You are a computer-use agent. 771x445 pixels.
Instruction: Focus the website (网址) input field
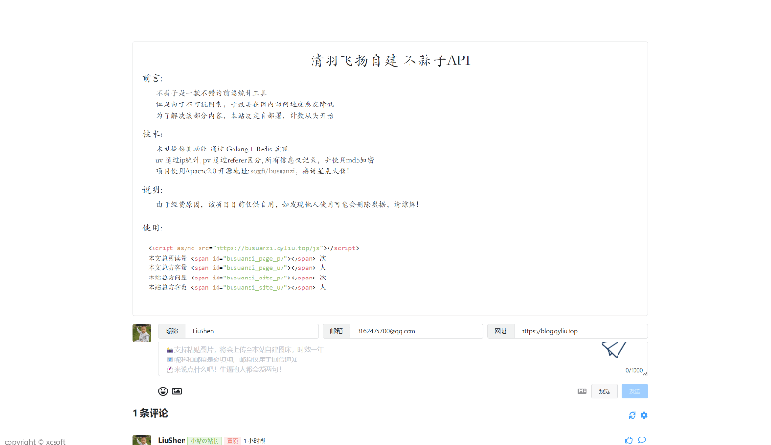tap(581, 331)
